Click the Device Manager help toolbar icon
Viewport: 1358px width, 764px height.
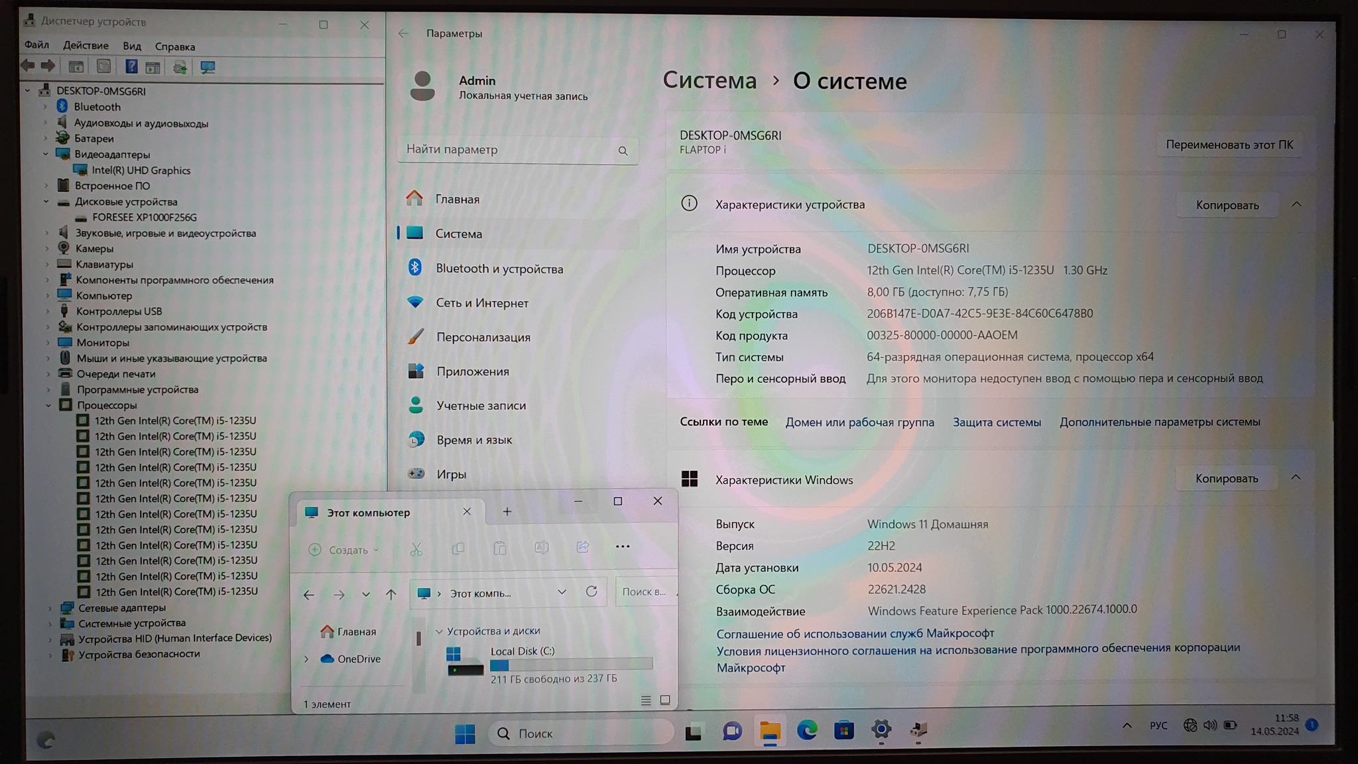(131, 67)
